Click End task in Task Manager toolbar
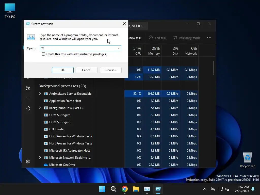This screenshot has height=195, width=260. point(157,38)
